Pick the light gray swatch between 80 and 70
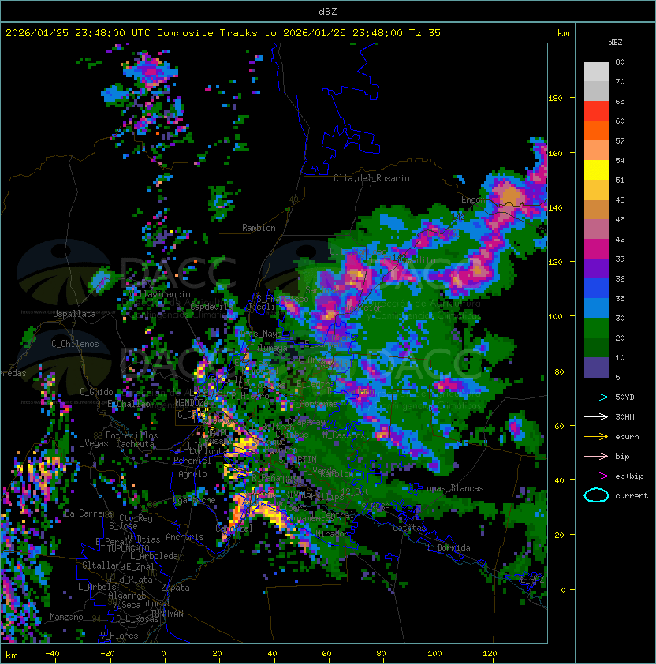 pyautogui.click(x=596, y=72)
